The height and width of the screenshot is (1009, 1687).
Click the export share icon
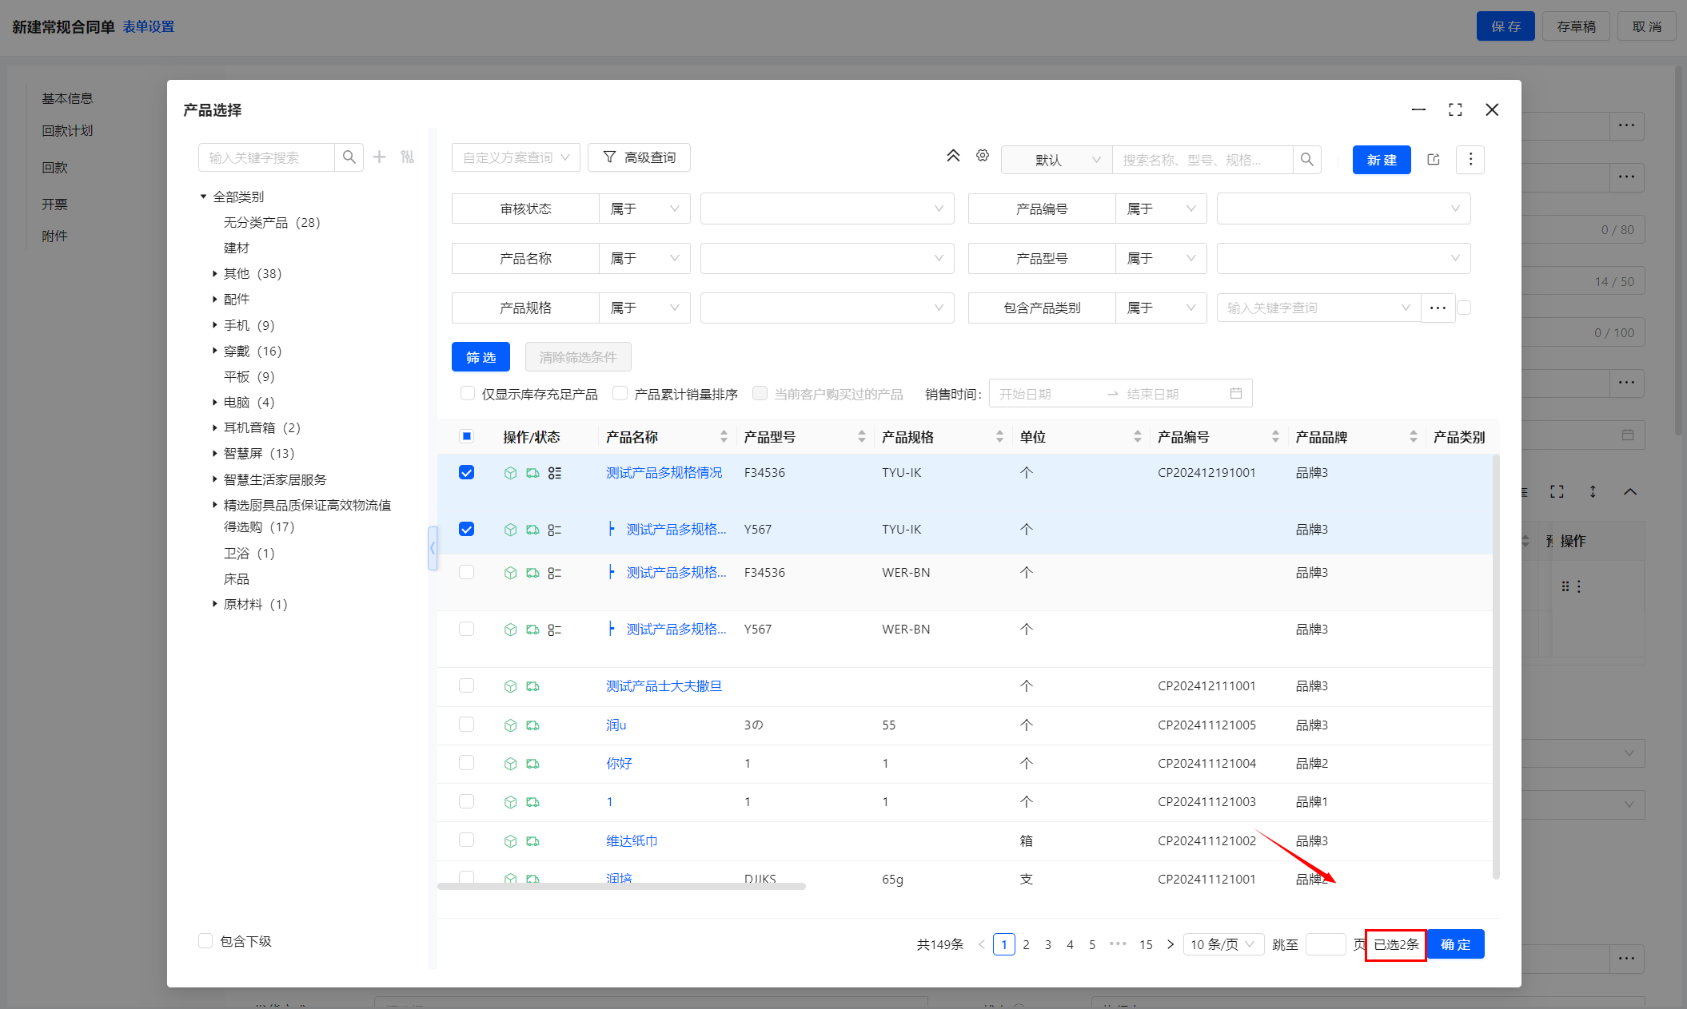[1434, 160]
